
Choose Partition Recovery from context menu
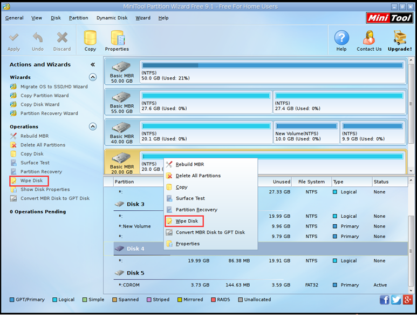[210, 210]
